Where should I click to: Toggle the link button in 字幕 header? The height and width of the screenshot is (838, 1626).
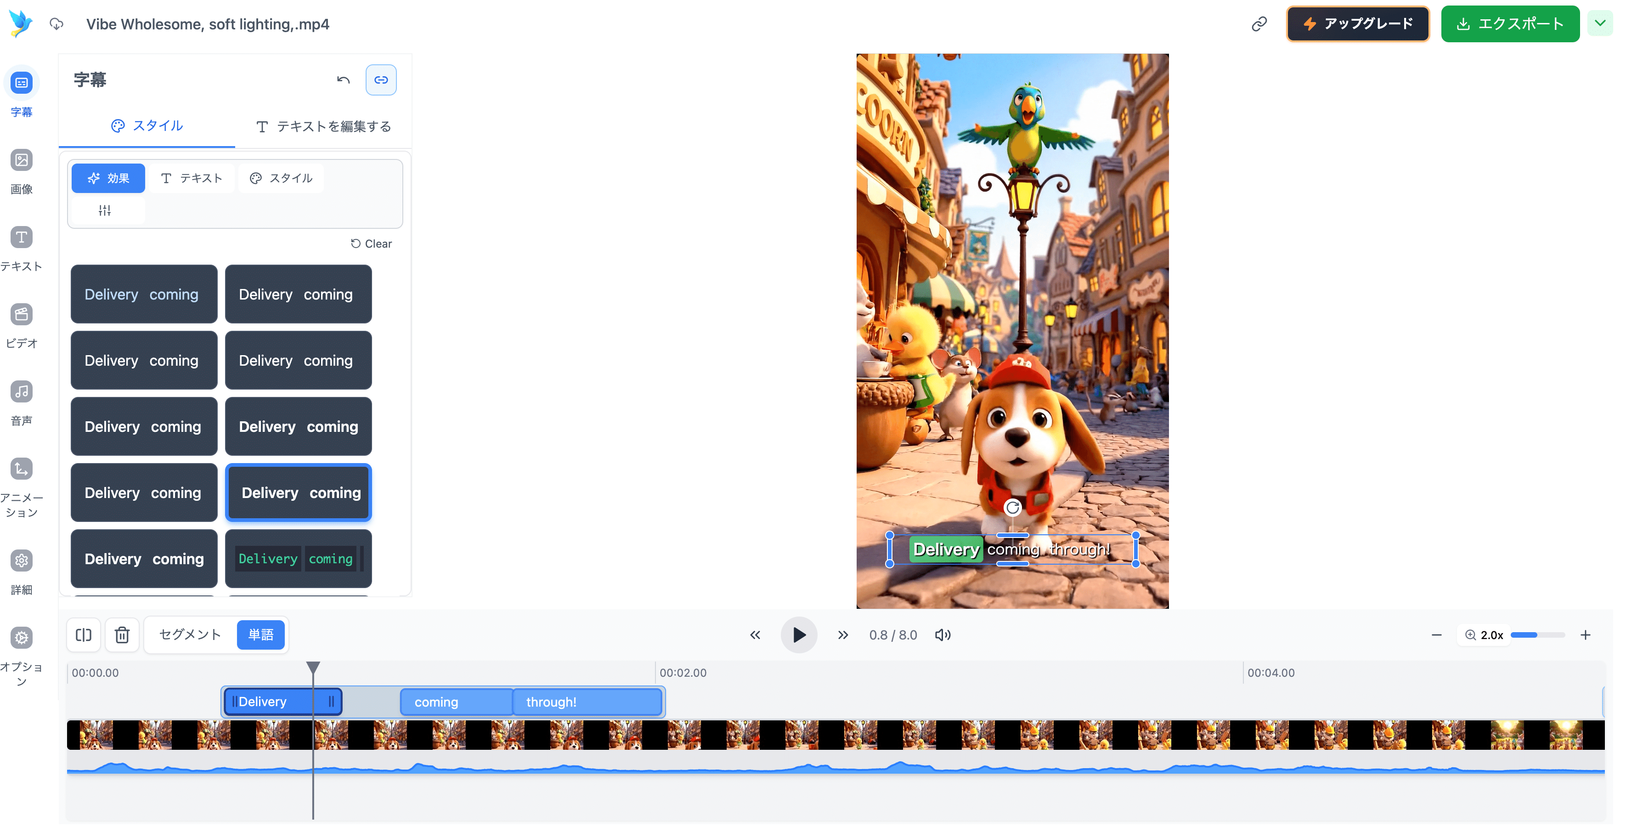(381, 80)
